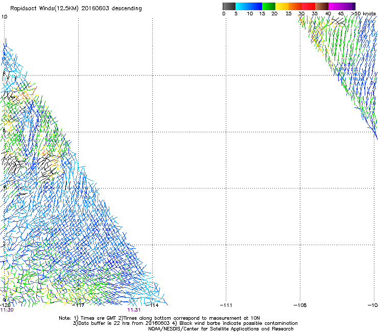Click the longitude label '-108'

point(300,305)
